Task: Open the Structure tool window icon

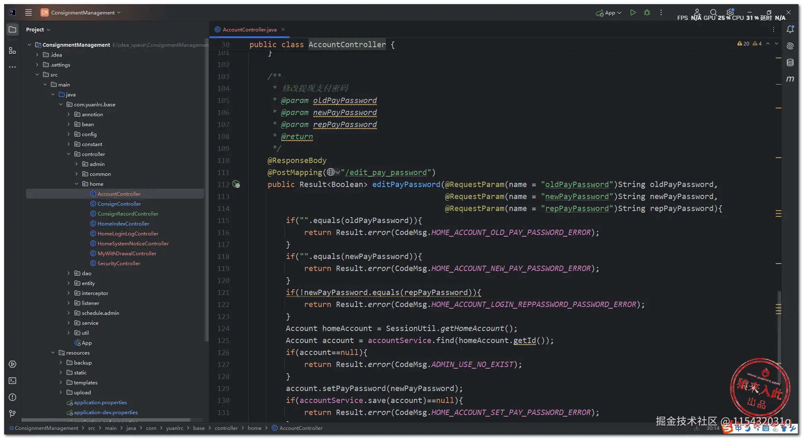Action: coord(12,50)
